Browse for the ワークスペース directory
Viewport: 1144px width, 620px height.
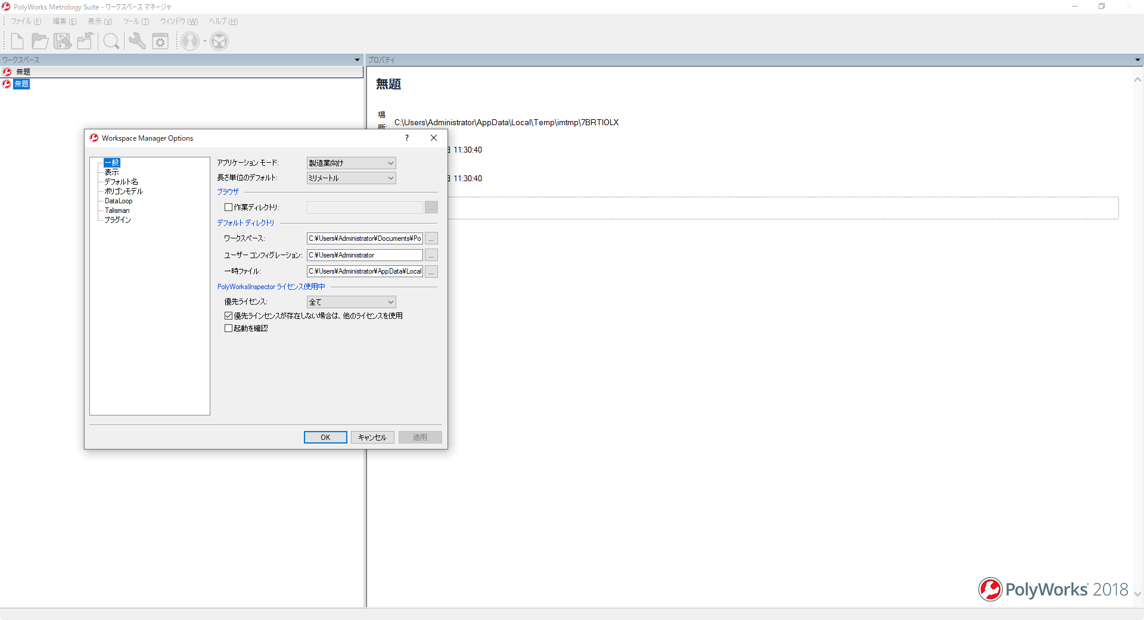pos(431,238)
